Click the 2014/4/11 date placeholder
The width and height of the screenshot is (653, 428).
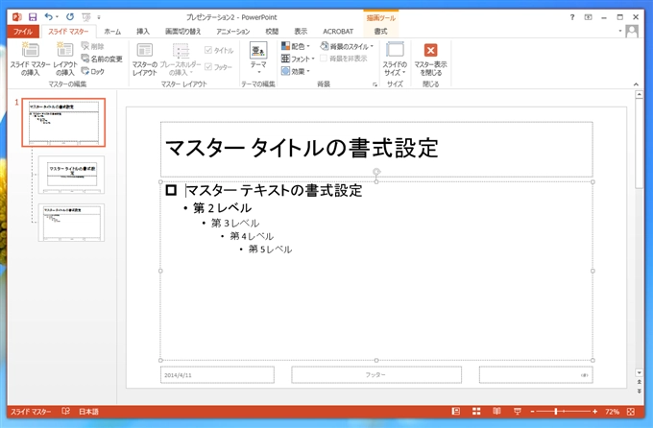pyautogui.click(x=217, y=374)
